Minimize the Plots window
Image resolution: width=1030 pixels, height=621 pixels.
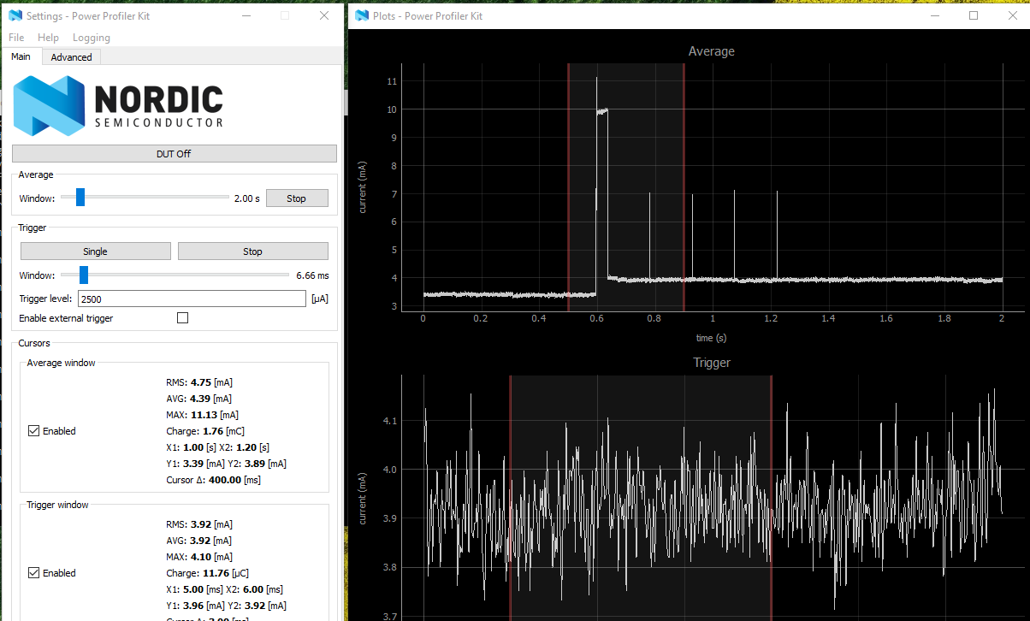[934, 15]
